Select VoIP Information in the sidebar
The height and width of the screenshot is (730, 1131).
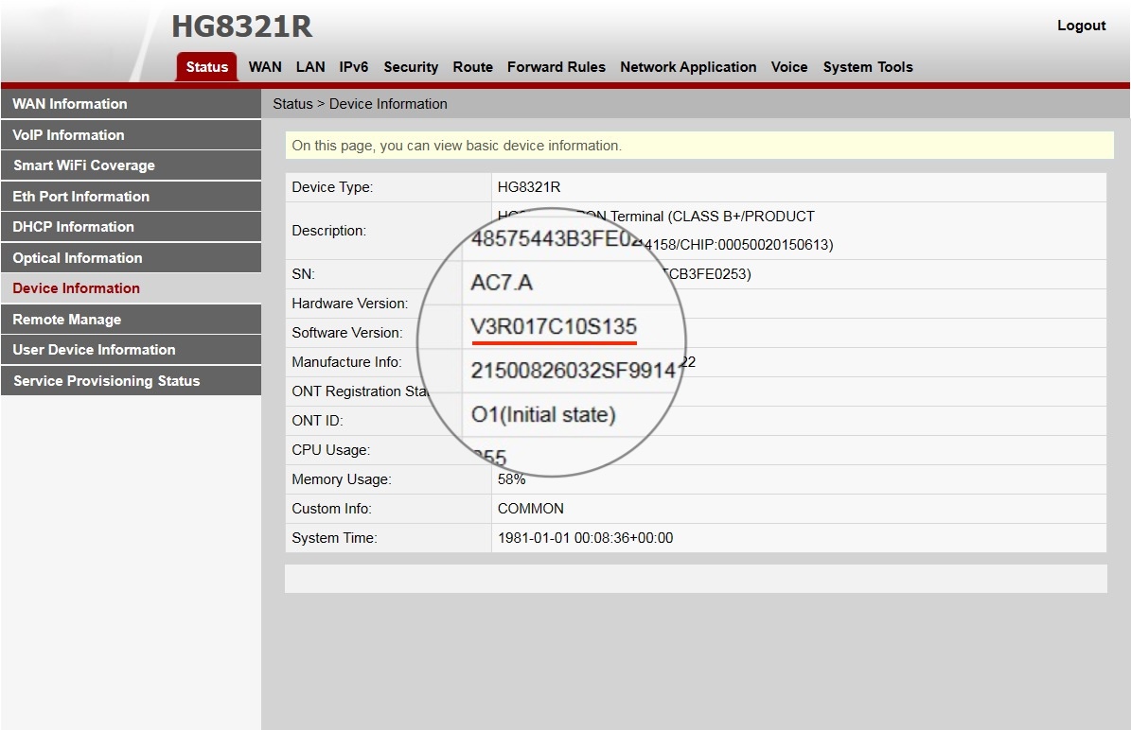pyautogui.click(x=131, y=135)
